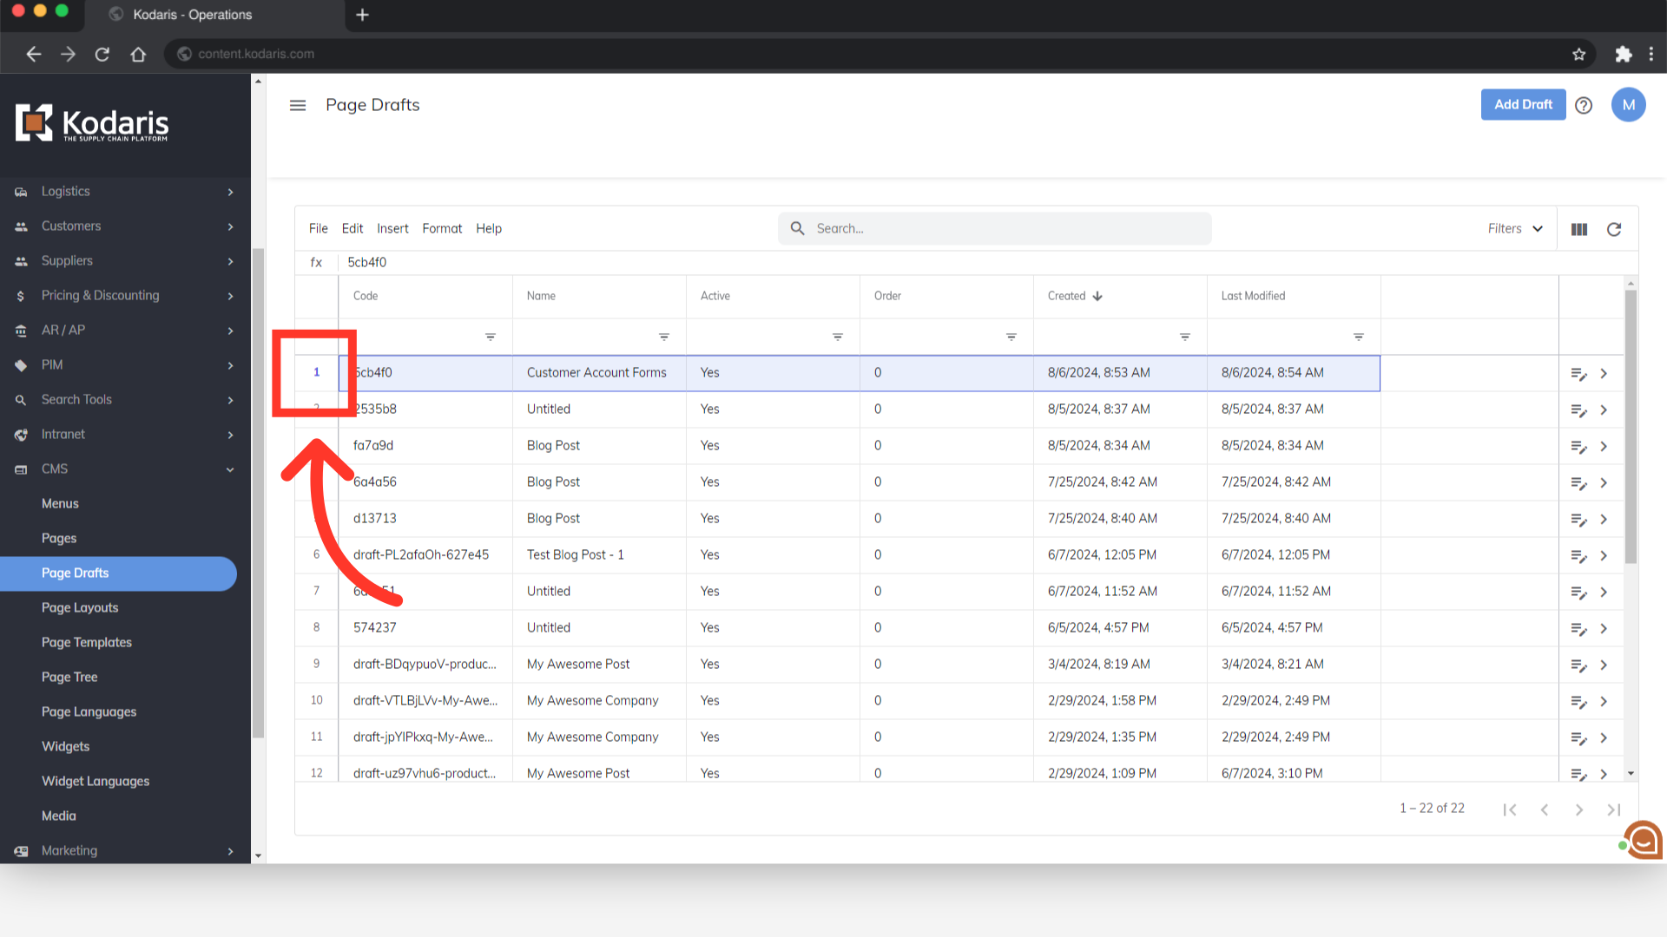Go to Page Templates in sidebar
Screen dimensions: 1667x937
pyautogui.click(x=87, y=643)
